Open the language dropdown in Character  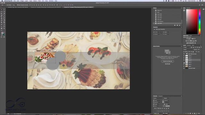[158, 113]
